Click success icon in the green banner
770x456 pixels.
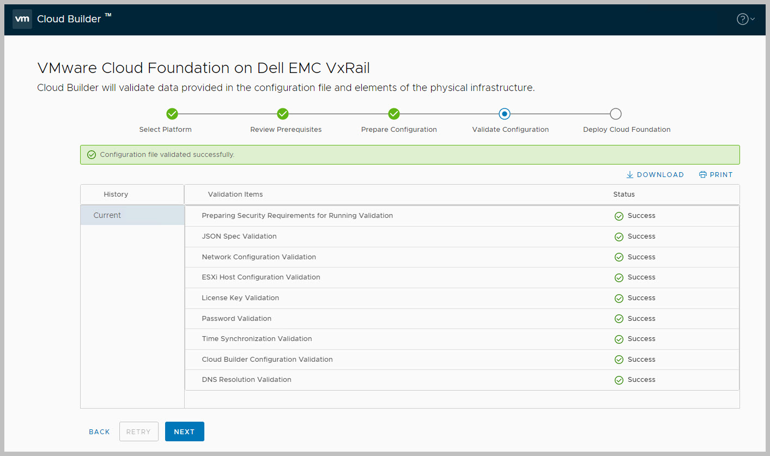pos(92,155)
